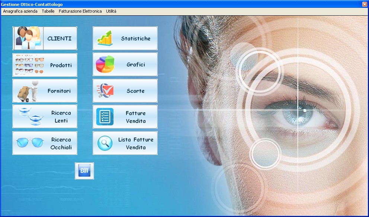Click the Lista Fatture Vendita text label
Image resolution: width=369 pixels, height=217 pixels.
click(x=136, y=143)
